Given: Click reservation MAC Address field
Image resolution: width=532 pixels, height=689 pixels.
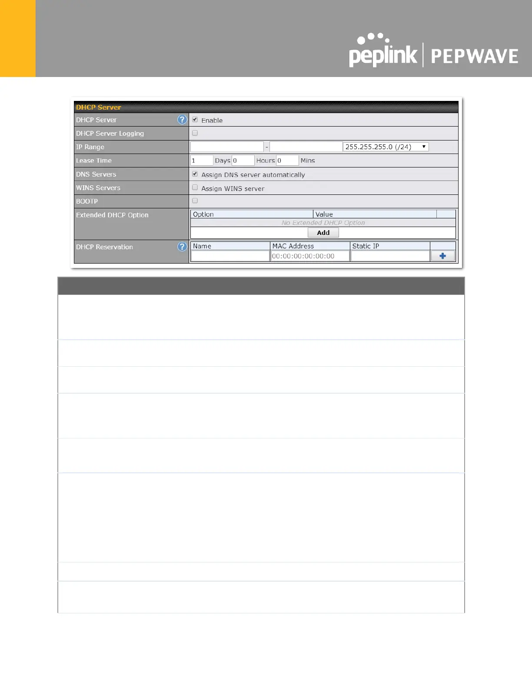Looking at the screenshot, I should (310, 256).
